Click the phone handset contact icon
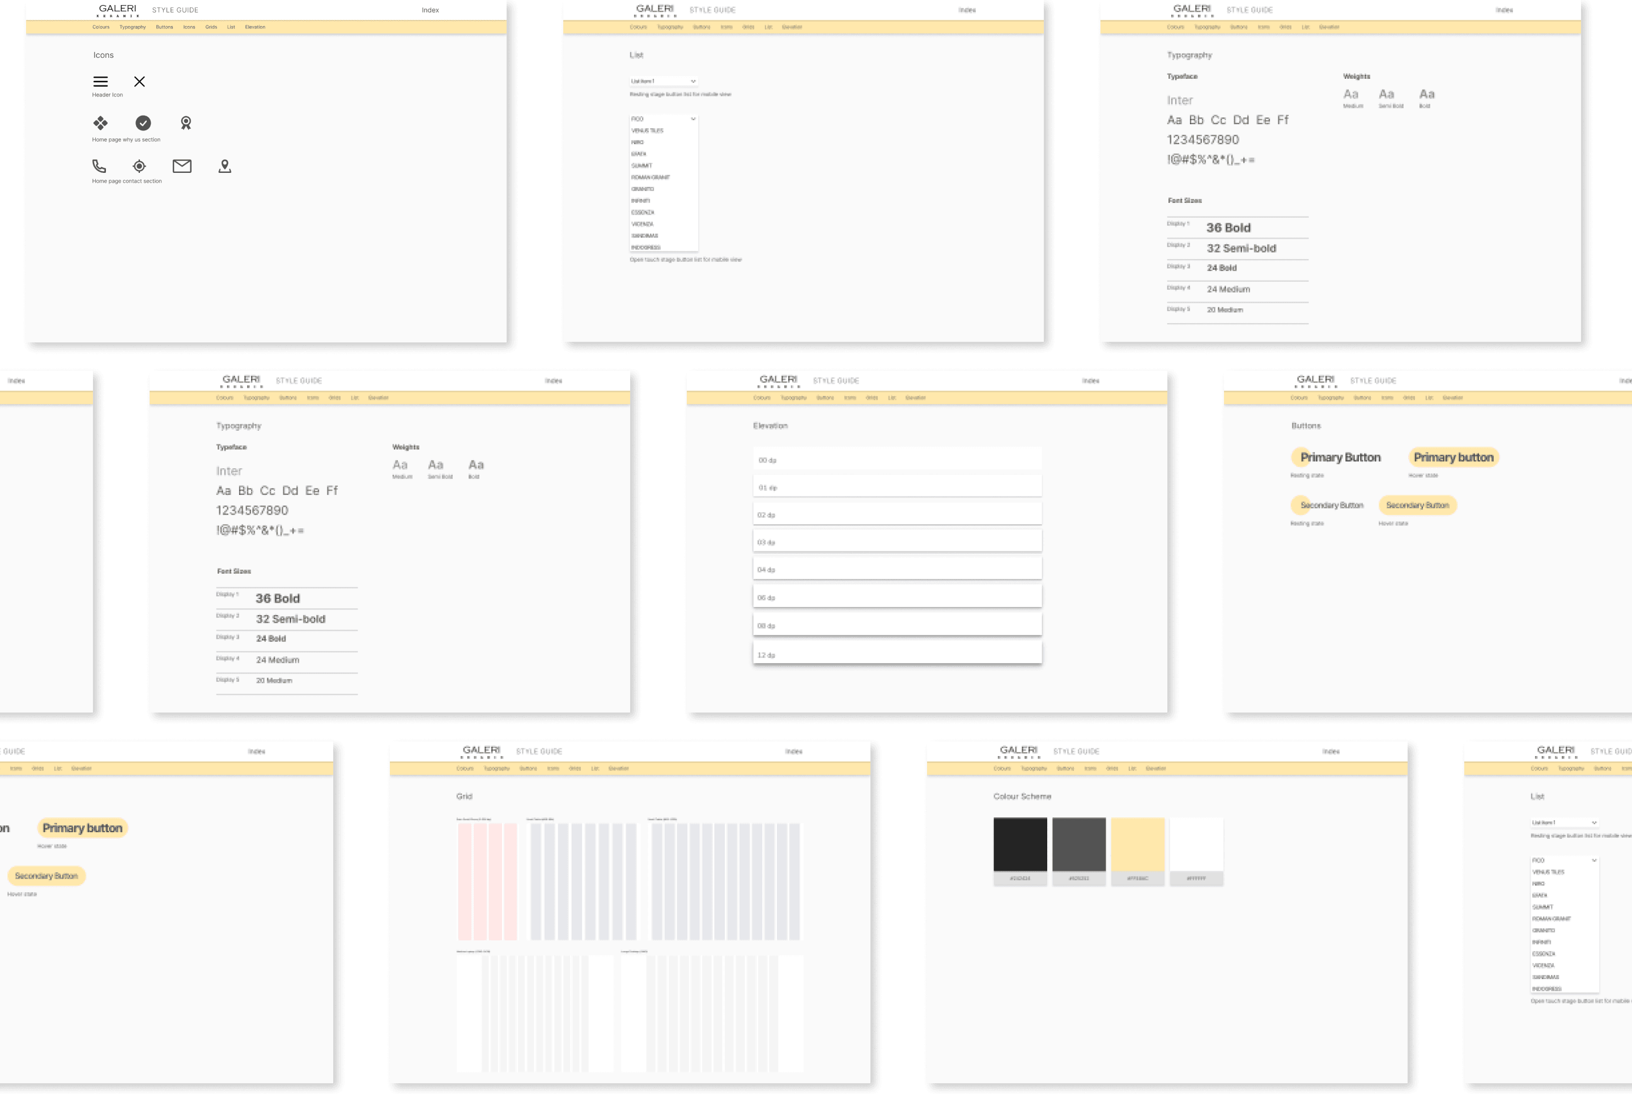 pos(99,166)
